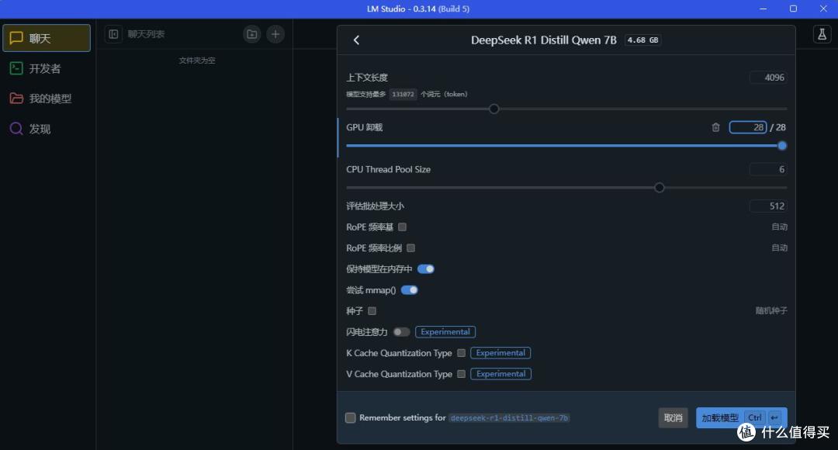The image size is (838, 450).
Task: Click the 上下文长度 slider handle
Action: 494,109
